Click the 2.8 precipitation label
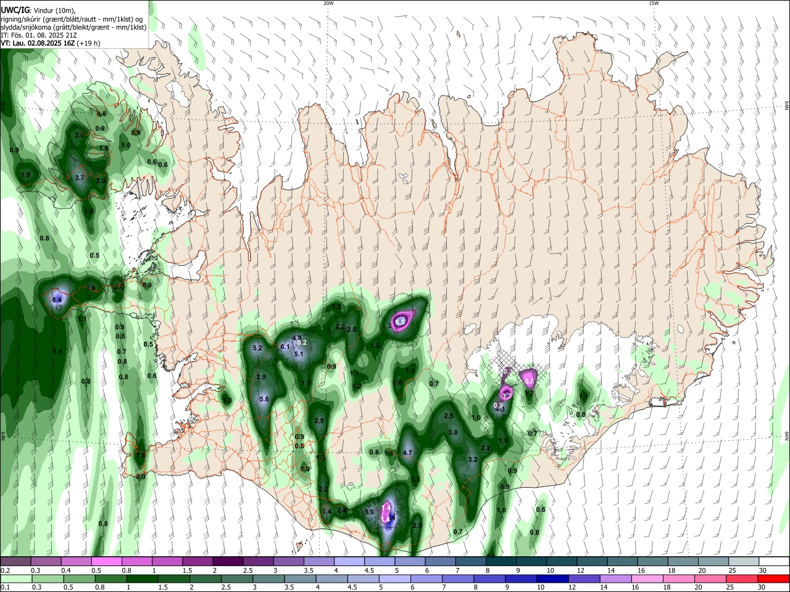The height and width of the screenshot is (592, 790). (352, 330)
